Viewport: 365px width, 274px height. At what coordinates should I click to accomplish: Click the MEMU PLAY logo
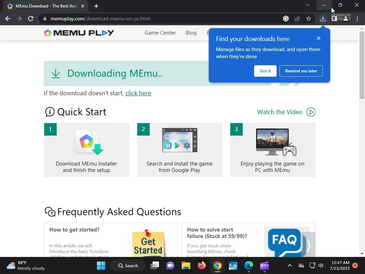(79, 33)
